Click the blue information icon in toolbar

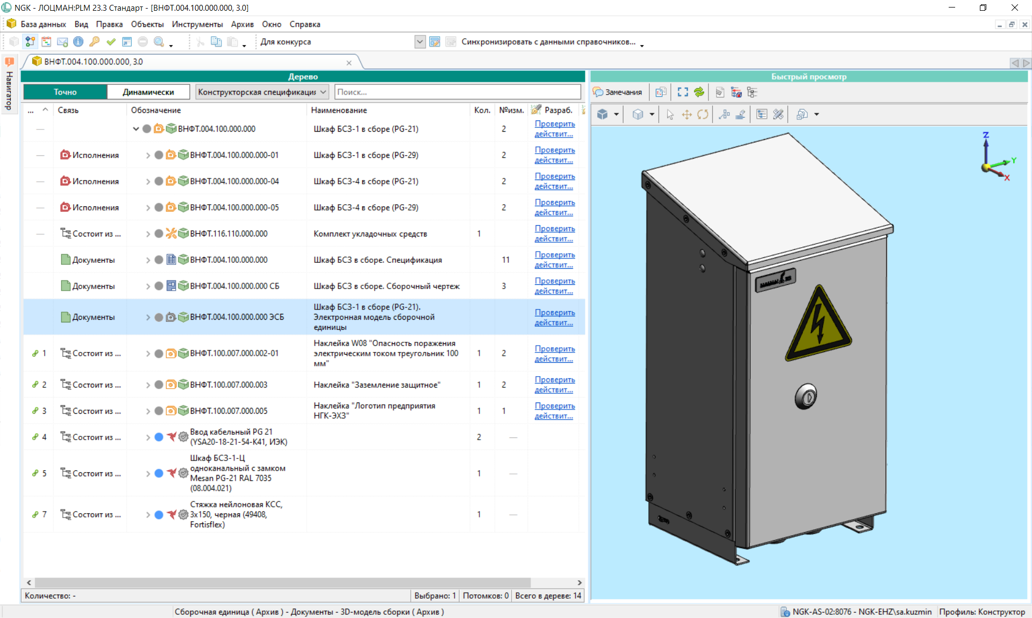click(x=78, y=42)
